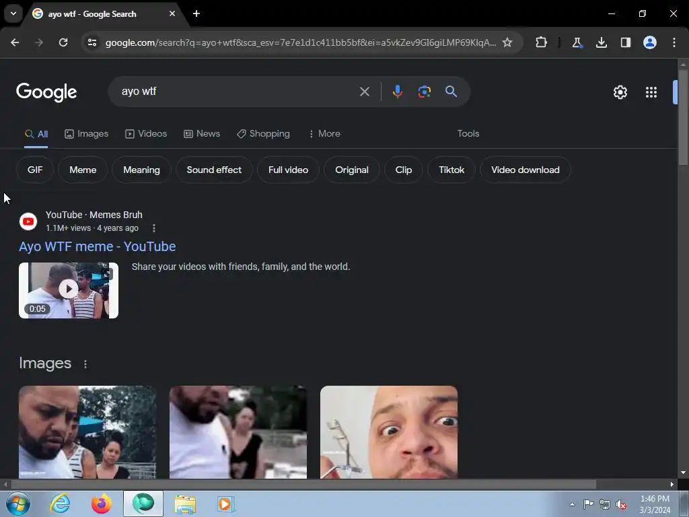Click the scrollbar down arrow
This screenshot has height=517, width=689.
click(683, 473)
